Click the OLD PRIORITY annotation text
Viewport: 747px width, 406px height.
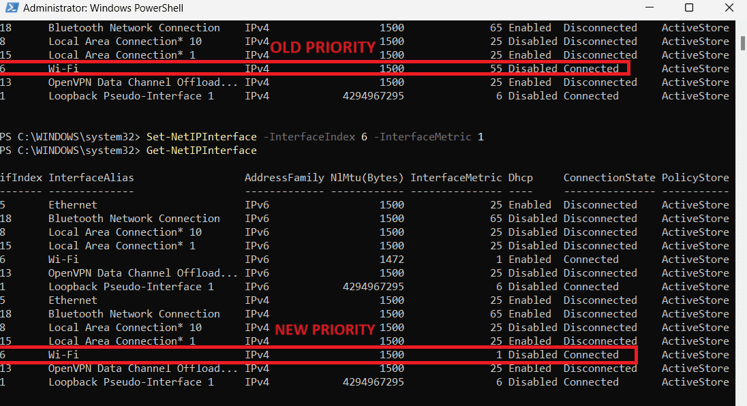click(322, 48)
